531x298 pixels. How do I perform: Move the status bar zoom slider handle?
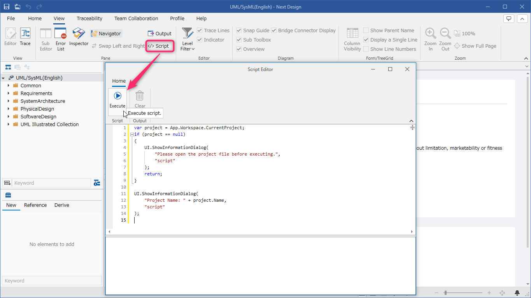[x=445, y=293]
